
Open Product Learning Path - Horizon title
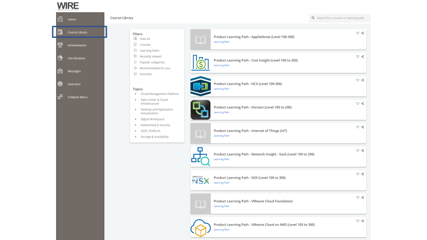point(252,107)
